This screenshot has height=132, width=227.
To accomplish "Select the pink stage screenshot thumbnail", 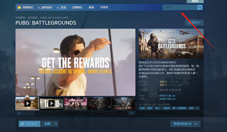I will 75,103.
